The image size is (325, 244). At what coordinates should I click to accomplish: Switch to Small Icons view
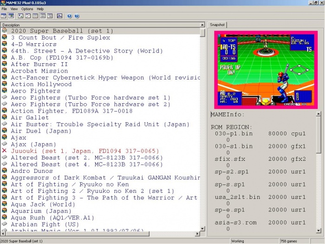pyautogui.click(x=28, y=16)
